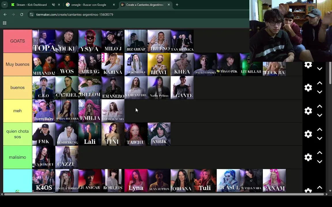Move buenos tier down with chevron
Image resolution: width=332 pixels, height=207 pixels.
coord(320,92)
